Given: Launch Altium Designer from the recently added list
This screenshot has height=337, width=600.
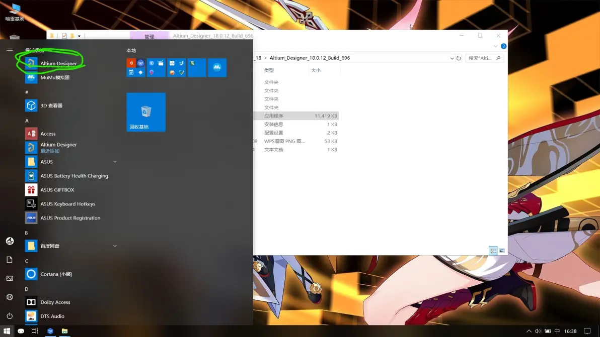Looking at the screenshot, I should point(58,63).
